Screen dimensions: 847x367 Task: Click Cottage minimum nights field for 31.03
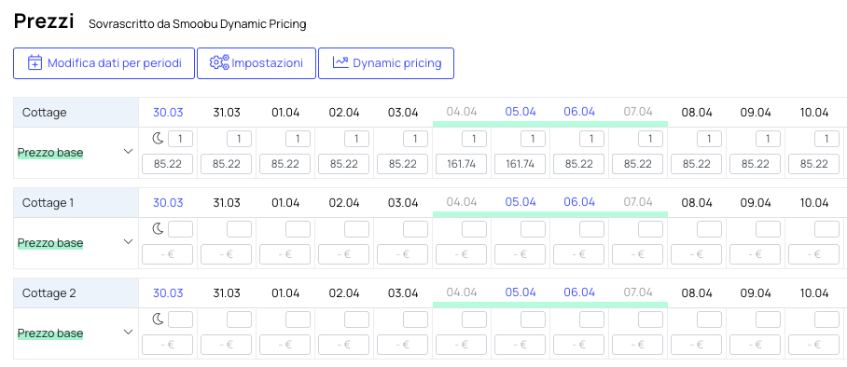[239, 139]
